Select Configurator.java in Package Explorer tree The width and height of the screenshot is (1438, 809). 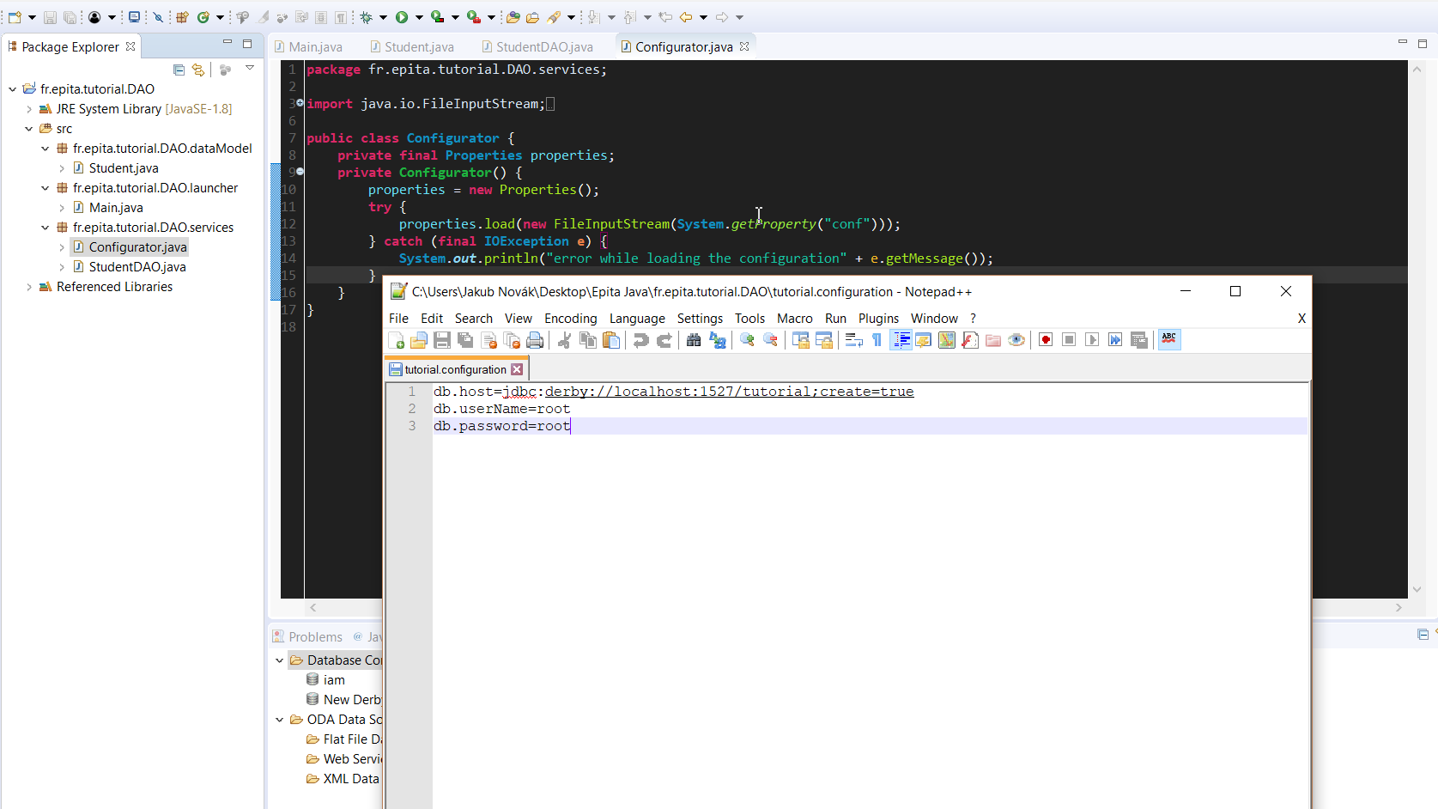click(137, 247)
